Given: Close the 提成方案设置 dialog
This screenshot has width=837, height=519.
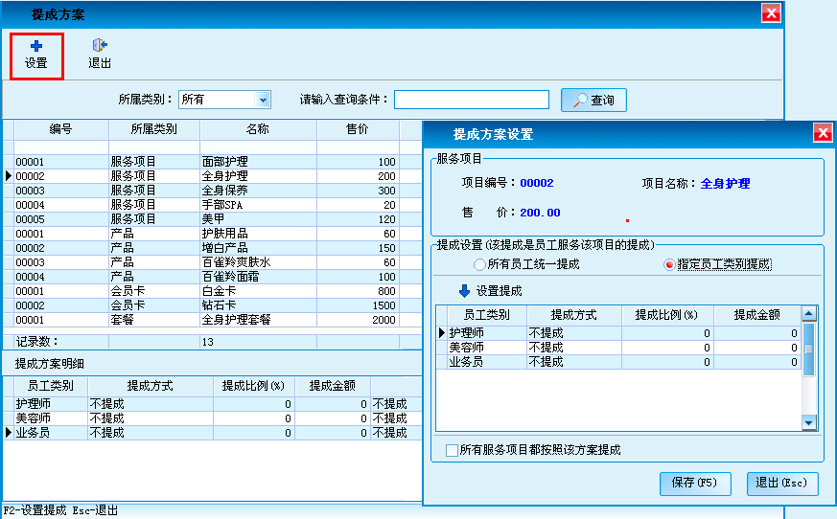Looking at the screenshot, I should [x=822, y=133].
